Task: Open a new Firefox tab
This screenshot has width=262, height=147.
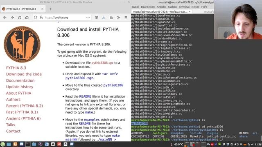Action: (50, 9)
